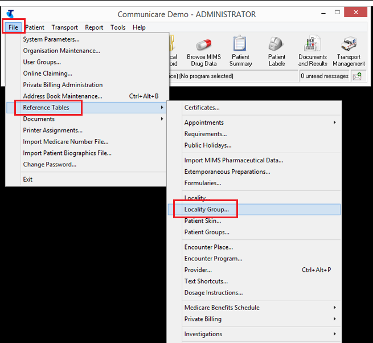The height and width of the screenshot is (343, 373).
Task: Open Patient Groups... submenu entry
Action: click(254, 232)
